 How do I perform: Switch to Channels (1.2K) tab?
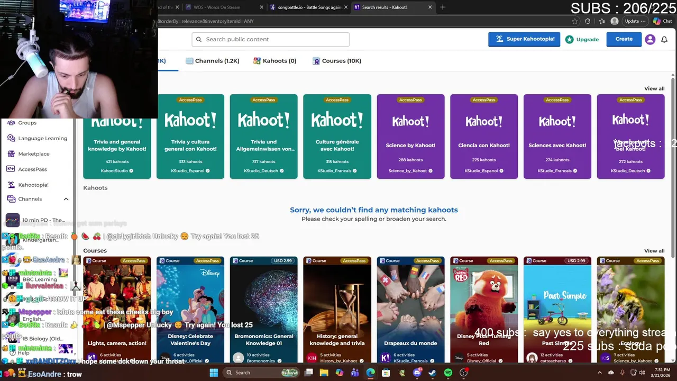212,61
